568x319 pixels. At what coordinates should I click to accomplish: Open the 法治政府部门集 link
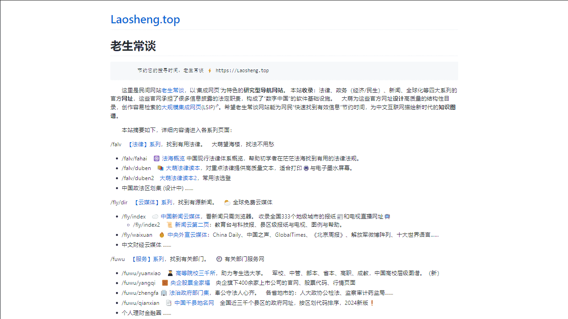(x=189, y=293)
